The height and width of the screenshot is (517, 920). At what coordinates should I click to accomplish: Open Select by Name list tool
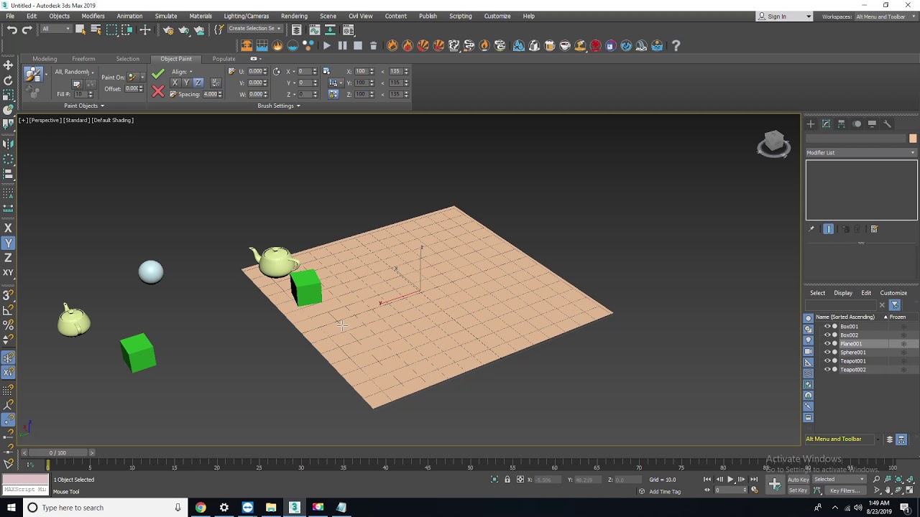pos(96,29)
